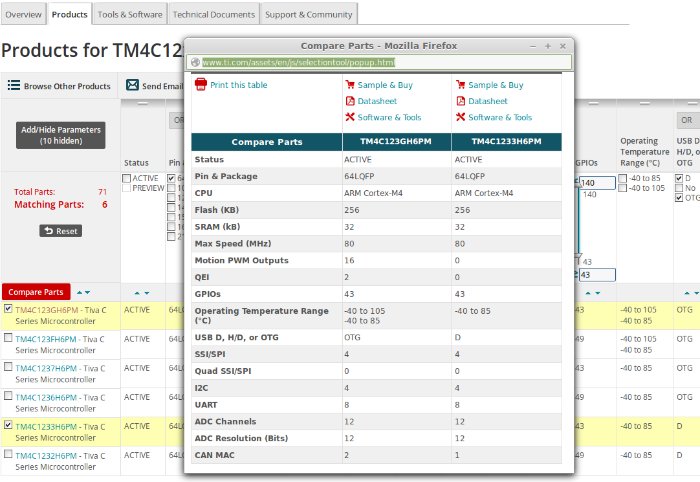Sort the GPIOs column descending
Image resolution: width=700 pixels, height=482 pixels.
click(598, 293)
